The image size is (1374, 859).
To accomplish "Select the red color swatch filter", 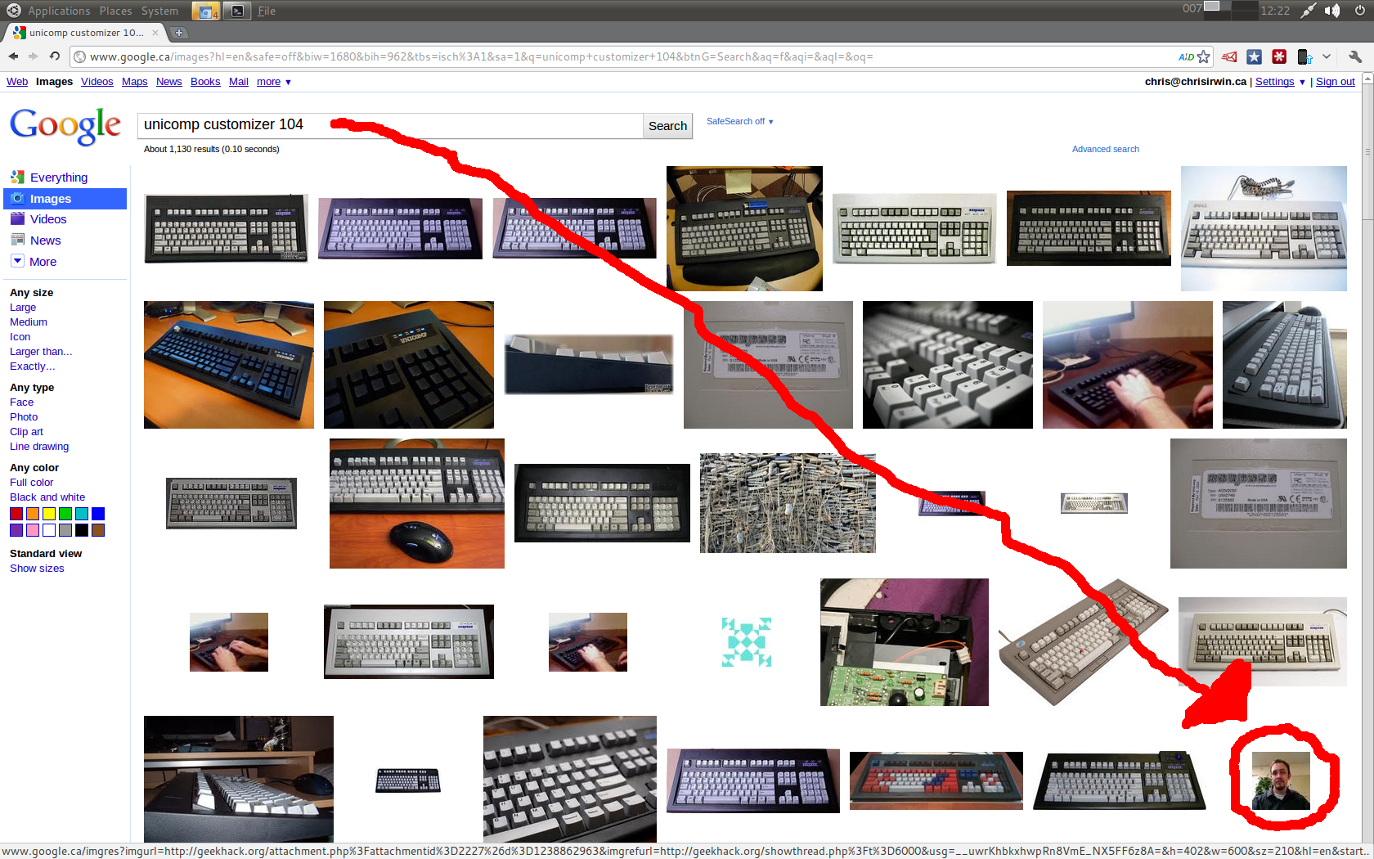I will pyautogui.click(x=16, y=514).
